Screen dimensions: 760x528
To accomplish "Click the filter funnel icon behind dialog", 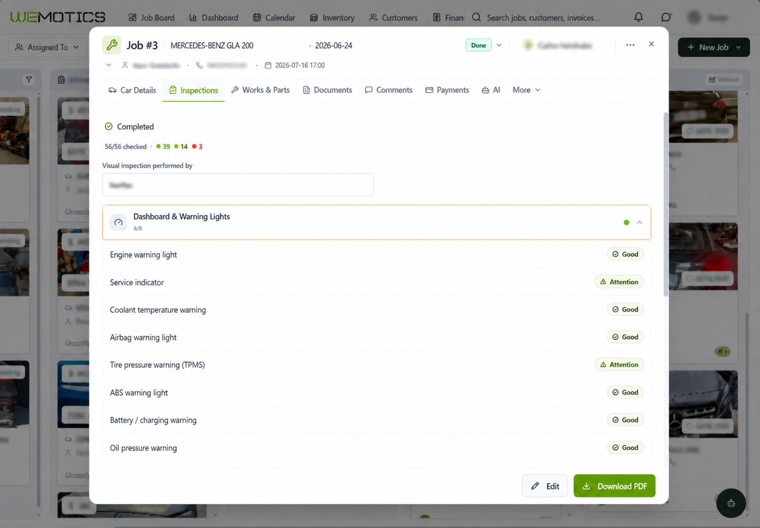I will pyautogui.click(x=29, y=79).
